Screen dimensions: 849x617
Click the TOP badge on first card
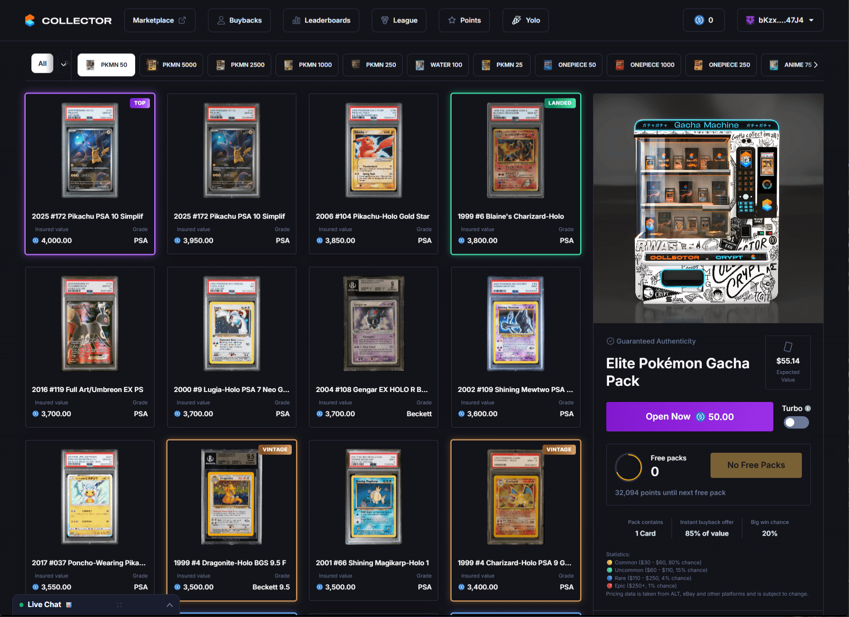pyautogui.click(x=140, y=103)
